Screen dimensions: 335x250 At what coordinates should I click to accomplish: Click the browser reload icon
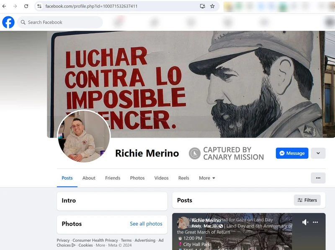click(x=26, y=6)
